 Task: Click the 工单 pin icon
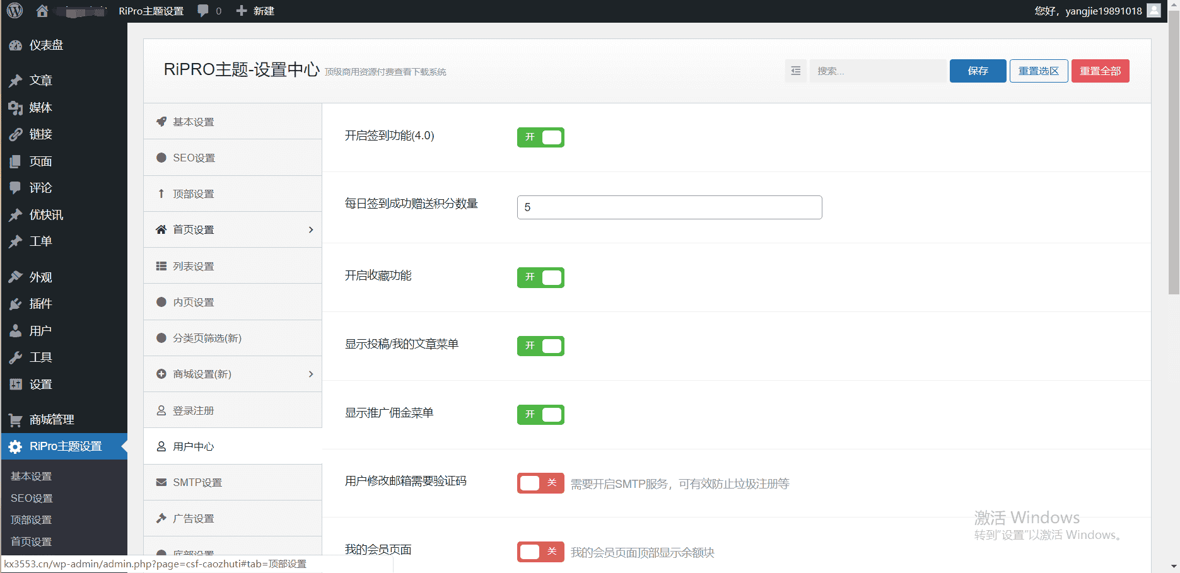(x=16, y=241)
